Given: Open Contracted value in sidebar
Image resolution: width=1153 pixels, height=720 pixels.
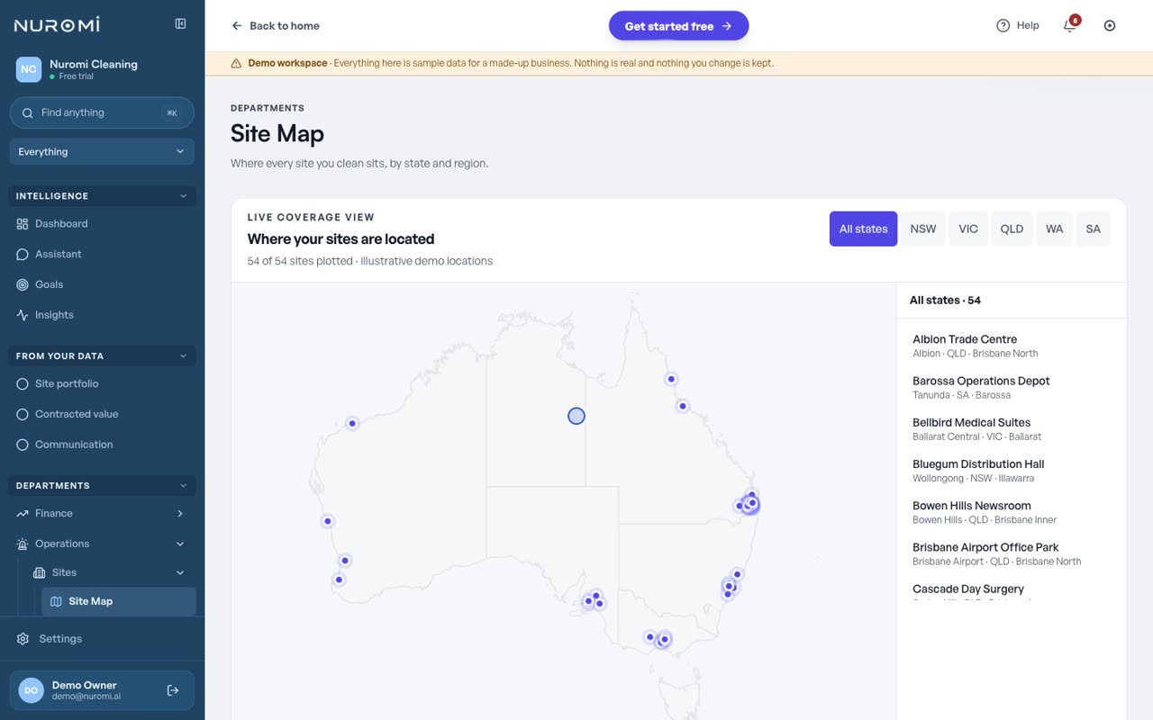Looking at the screenshot, I should (102, 414).
